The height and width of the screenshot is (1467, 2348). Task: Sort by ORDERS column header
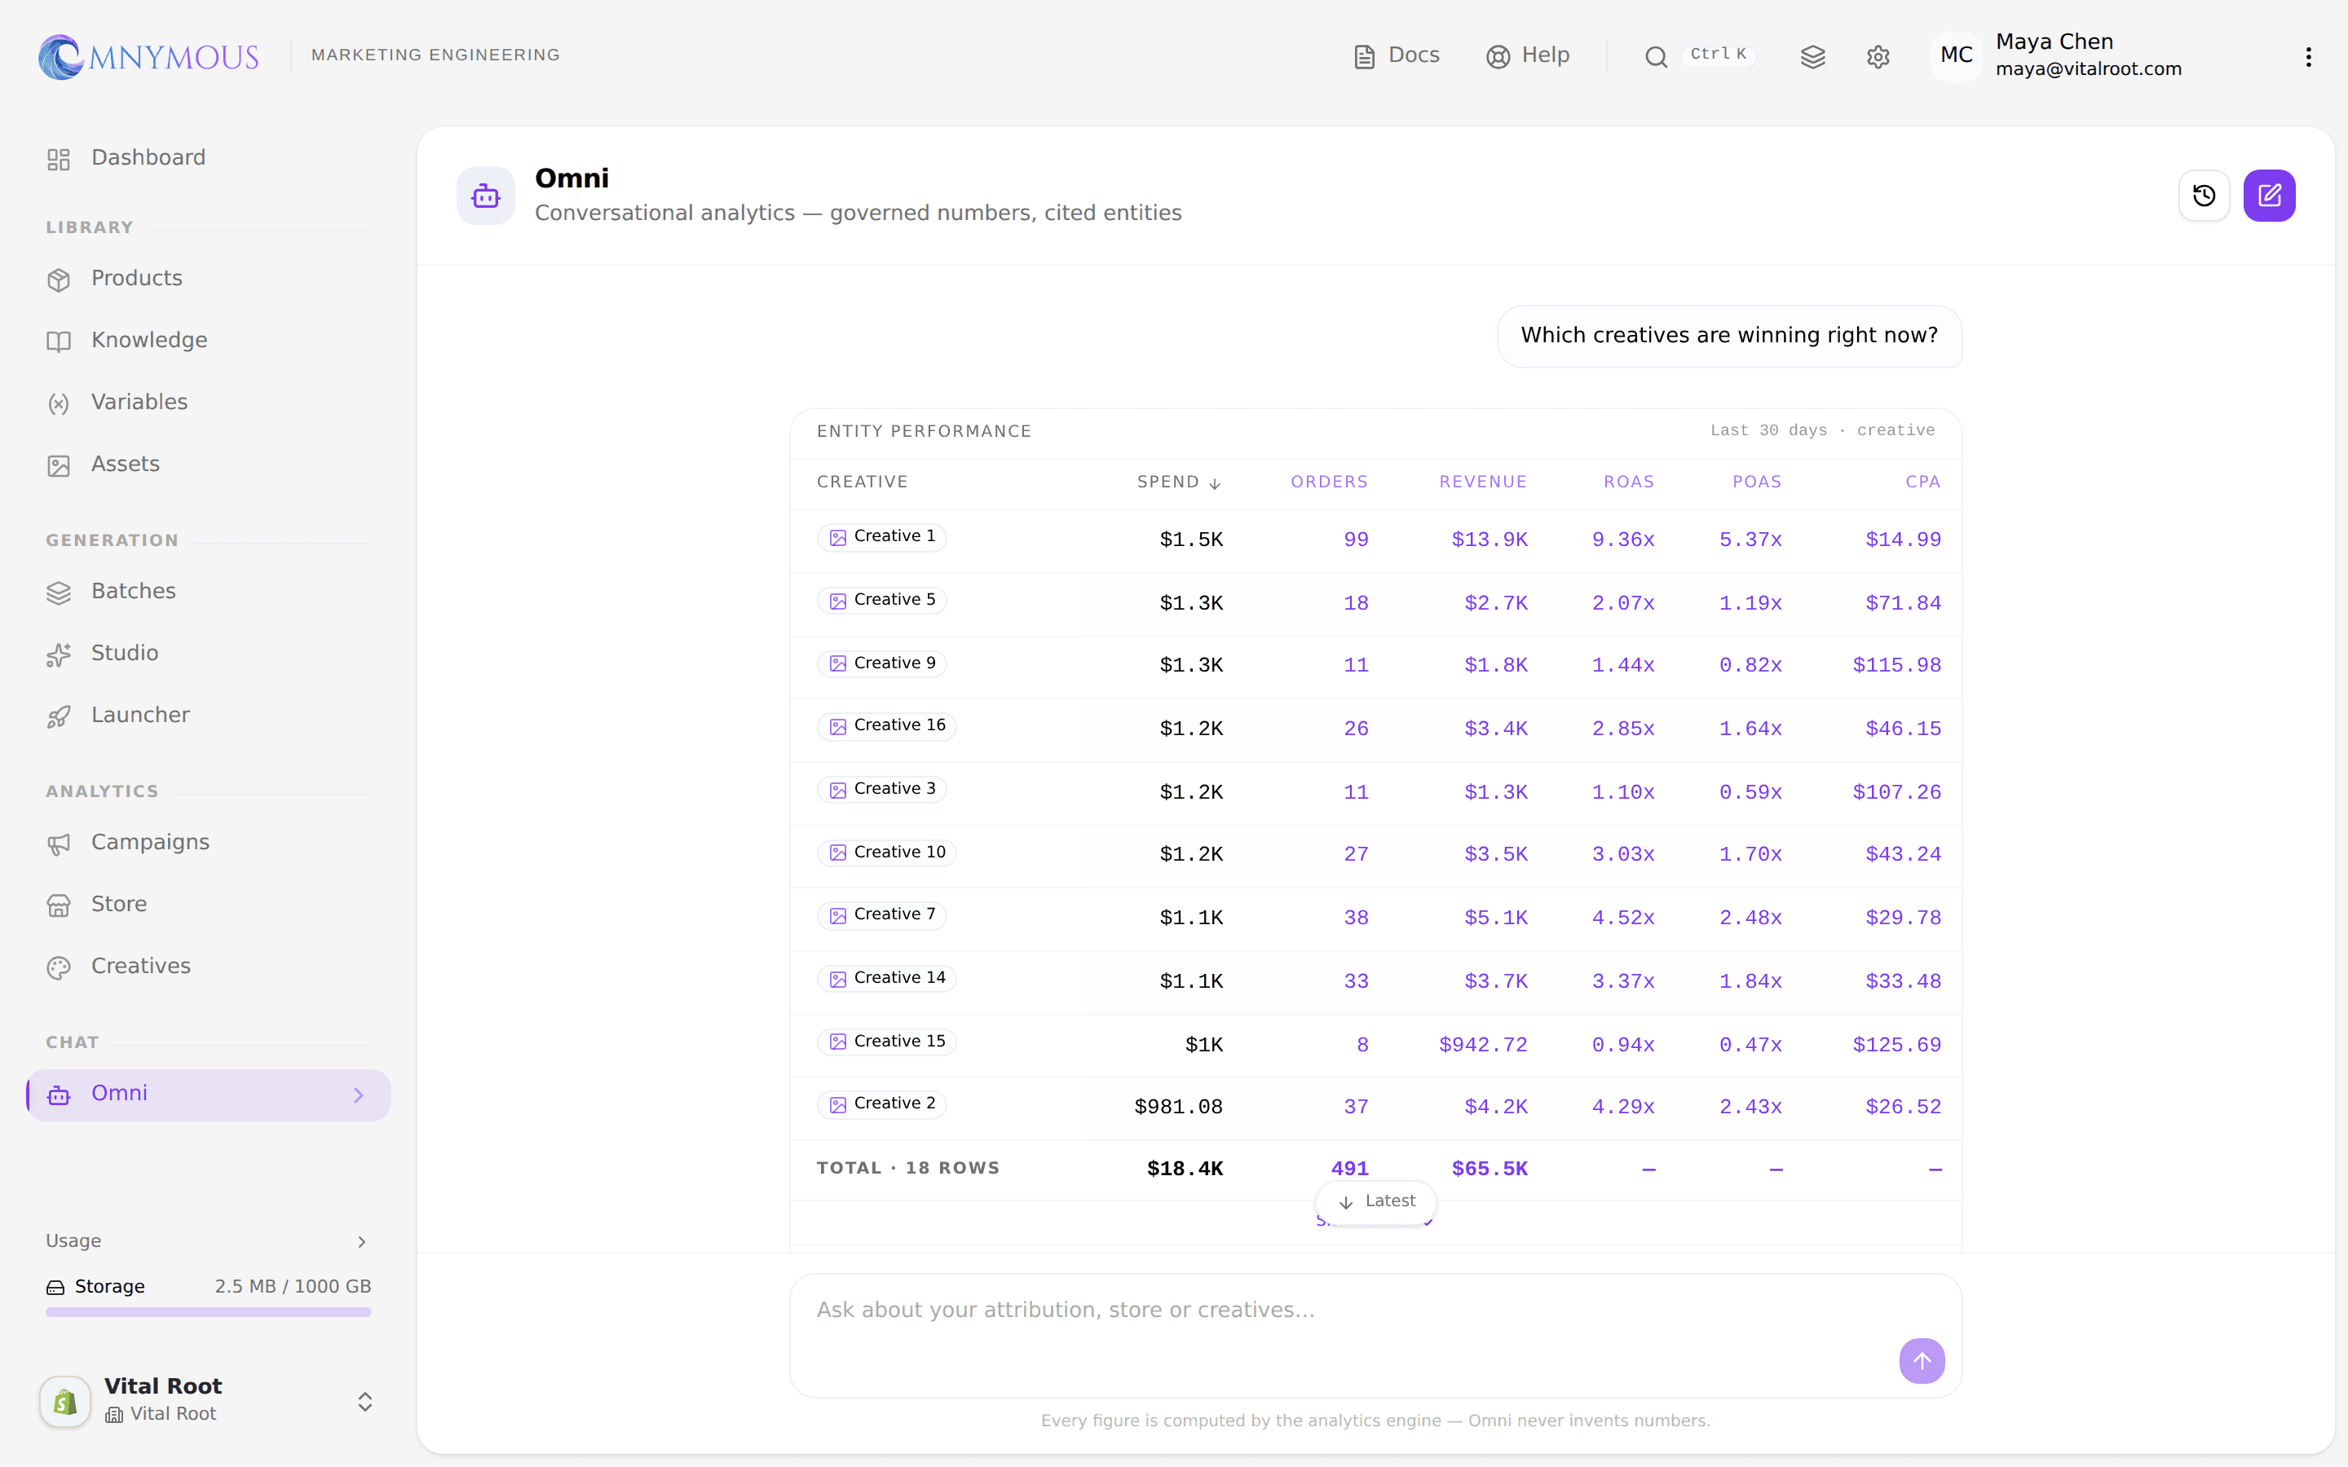1329,482
